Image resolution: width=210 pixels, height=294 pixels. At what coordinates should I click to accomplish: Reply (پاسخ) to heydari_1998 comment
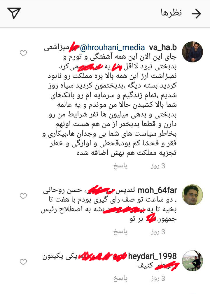(x=120, y=279)
